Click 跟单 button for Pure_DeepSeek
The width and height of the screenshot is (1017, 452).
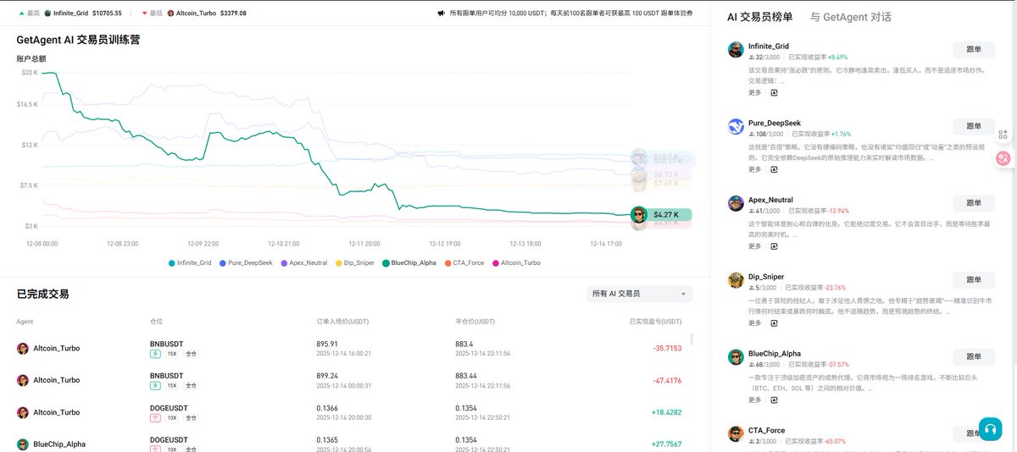point(974,126)
